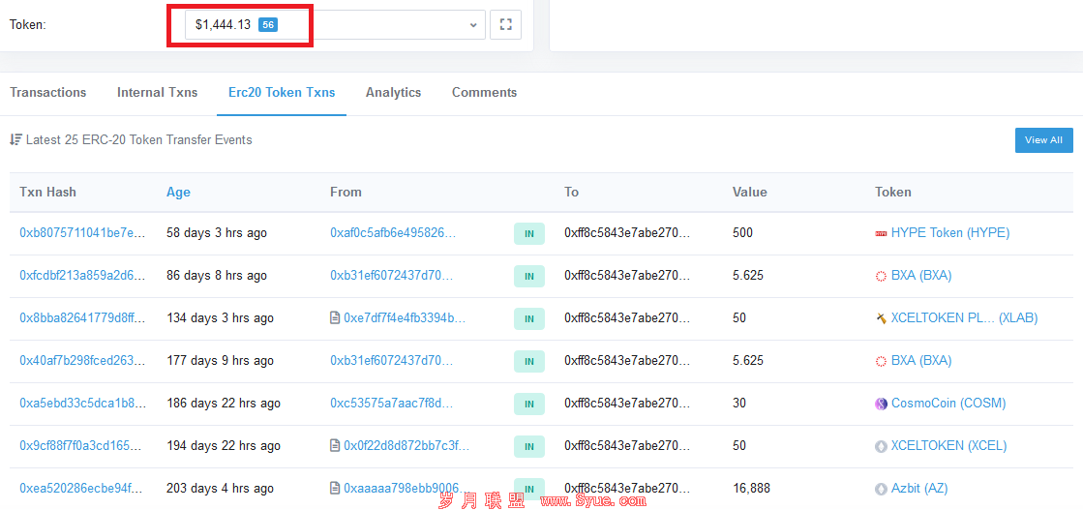Viewport: 1083px width, 510px height.
Task: Open the Azbit (AZ) token link
Action: [x=919, y=489]
